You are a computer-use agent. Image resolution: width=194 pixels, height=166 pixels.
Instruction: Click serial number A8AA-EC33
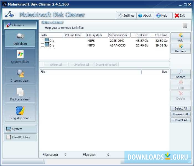tap(118, 45)
